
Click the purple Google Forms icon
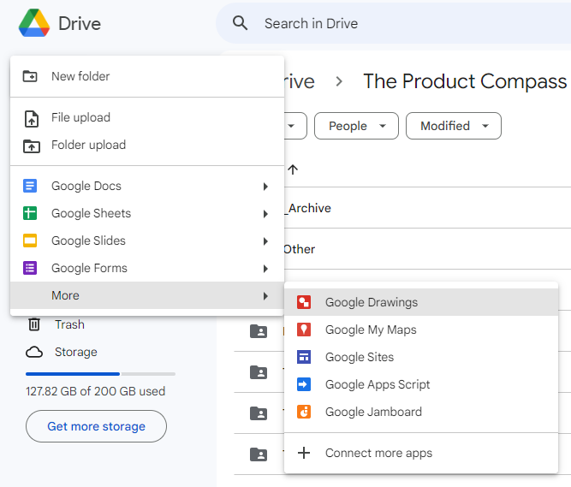(30, 268)
